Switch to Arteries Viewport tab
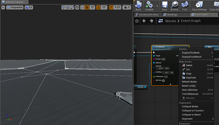This screenshot has width=219, height=125. (14, 2)
